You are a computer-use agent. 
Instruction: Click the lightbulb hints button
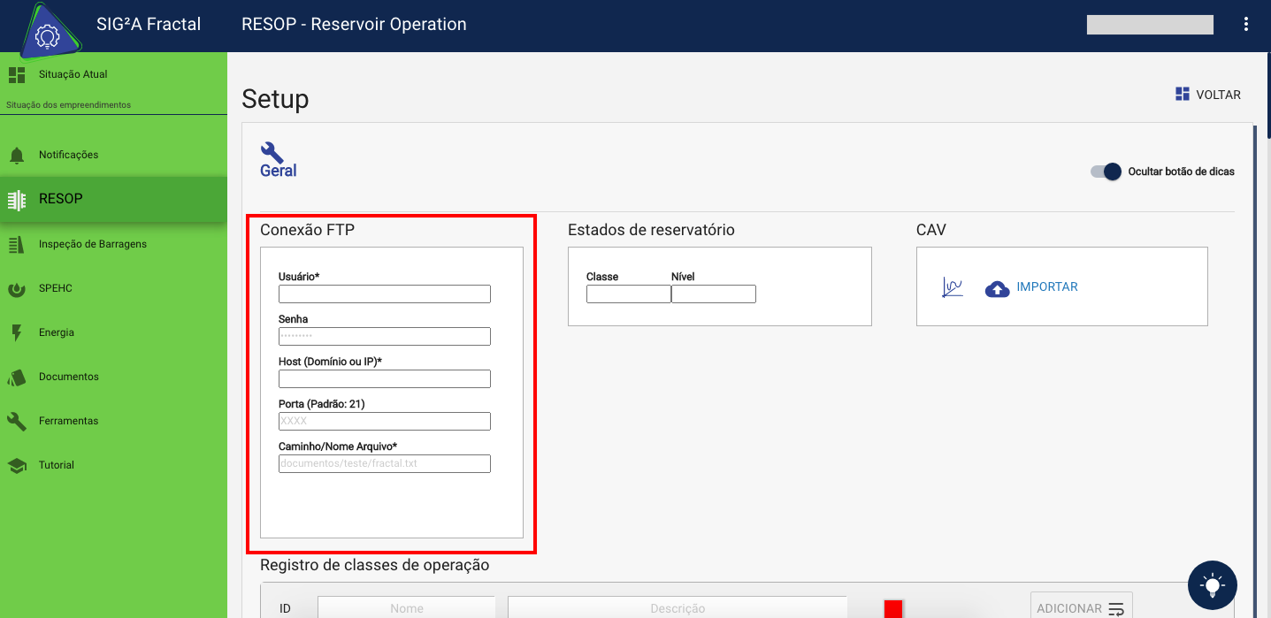tap(1212, 585)
